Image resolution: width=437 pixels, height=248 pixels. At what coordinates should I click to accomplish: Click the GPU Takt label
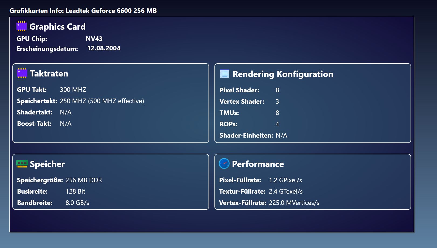32,90
